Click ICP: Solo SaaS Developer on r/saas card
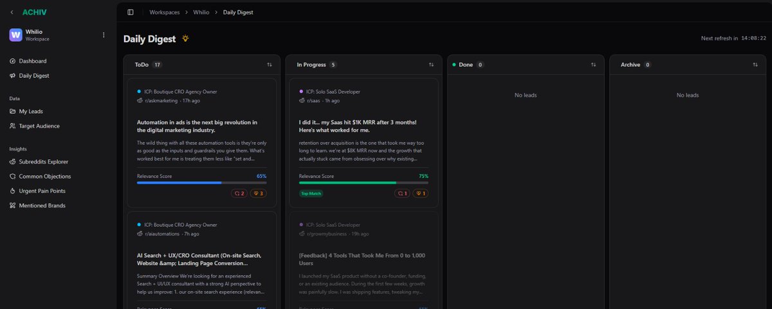This screenshot has width=772, height=309. tap(333, 91)
